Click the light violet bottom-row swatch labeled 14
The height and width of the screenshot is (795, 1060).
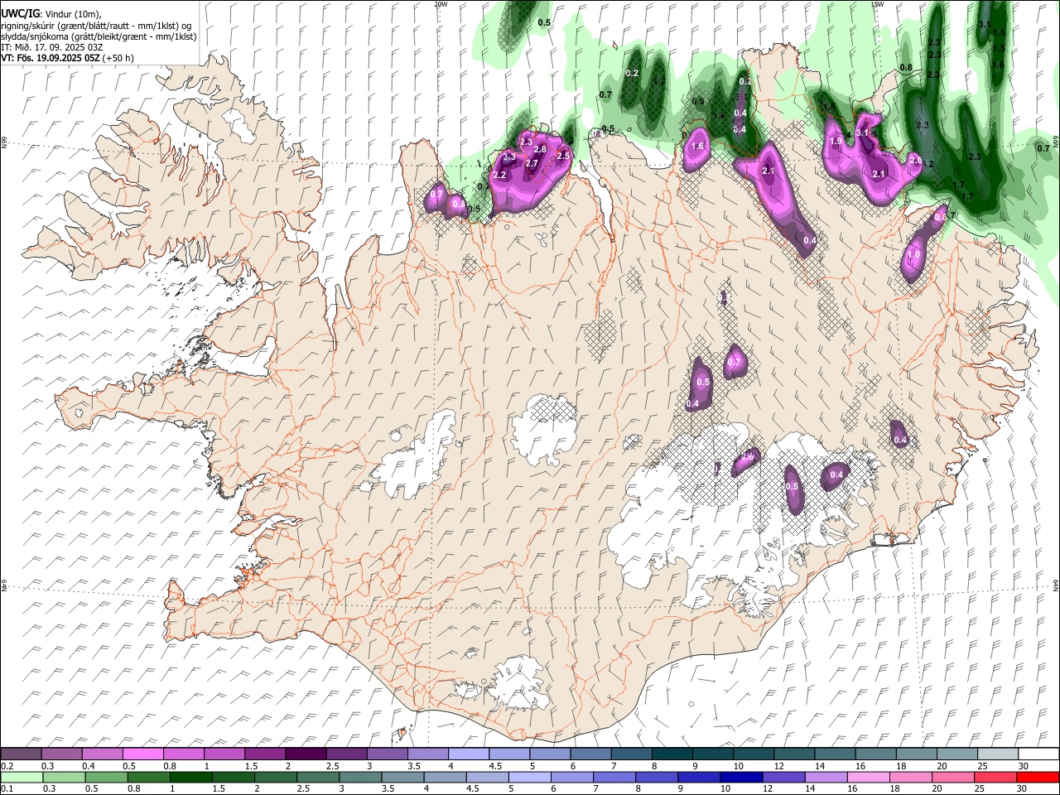point(826,778)
